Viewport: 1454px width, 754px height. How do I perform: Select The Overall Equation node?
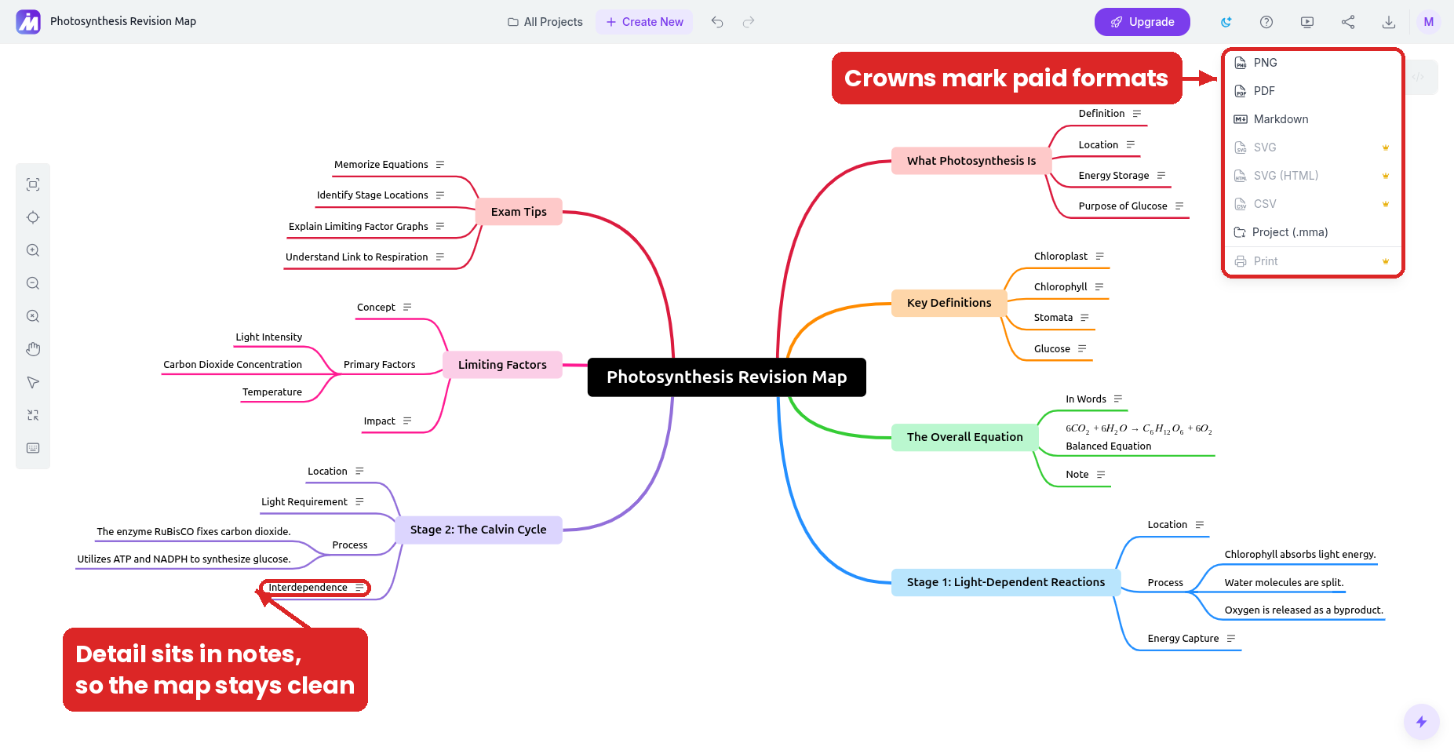(964, 437)
